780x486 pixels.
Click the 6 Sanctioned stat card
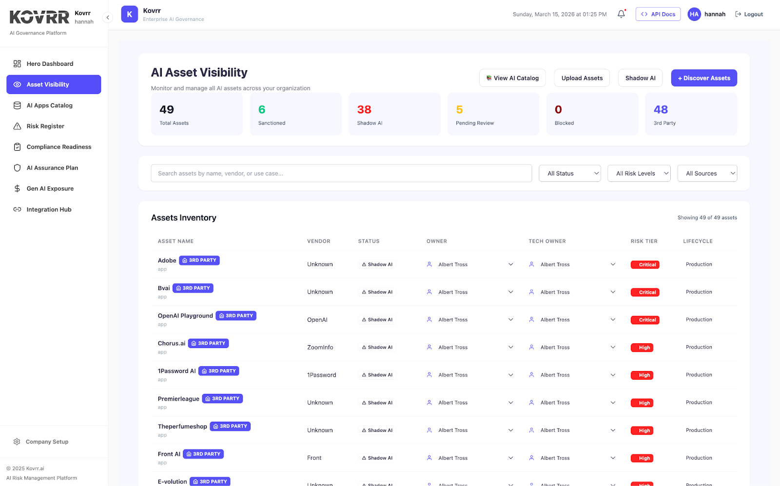tap(296, 114)
